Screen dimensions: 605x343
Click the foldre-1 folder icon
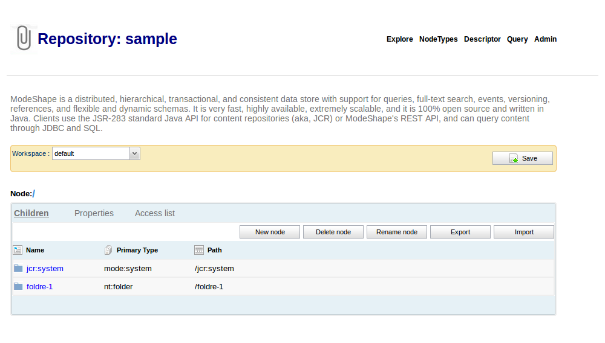[18, 286]
